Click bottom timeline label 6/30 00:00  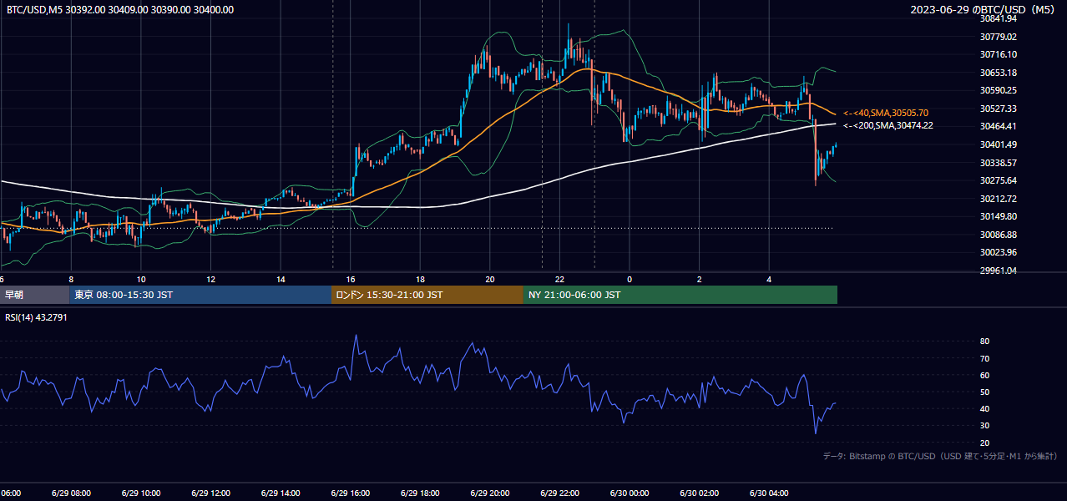coord(630,493)
